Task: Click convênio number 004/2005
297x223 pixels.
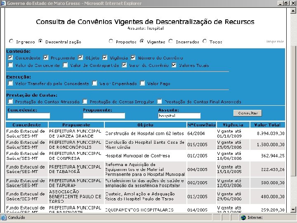Action: tap(197, 169)
